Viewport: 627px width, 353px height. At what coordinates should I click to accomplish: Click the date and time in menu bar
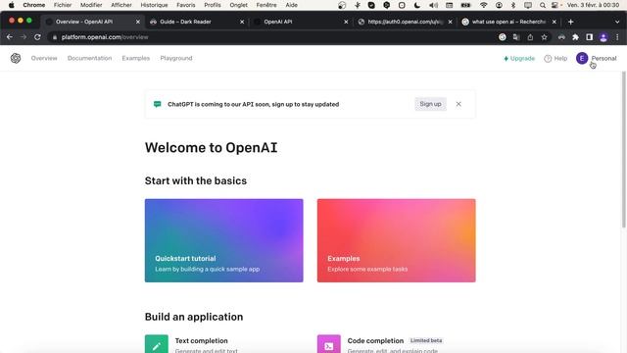[593, 5]
